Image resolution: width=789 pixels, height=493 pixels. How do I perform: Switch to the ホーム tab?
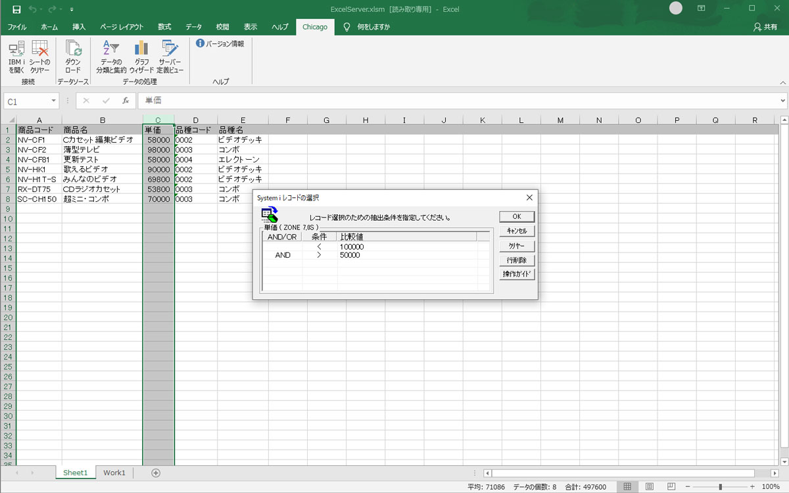point(49,27)
